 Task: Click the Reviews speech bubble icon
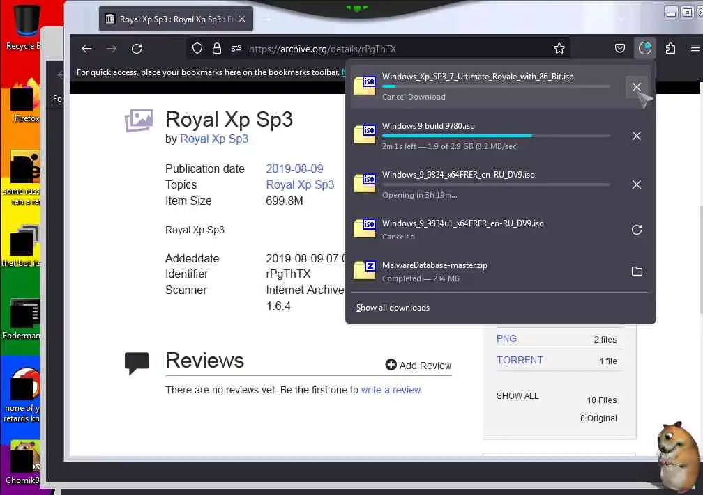tap(137, 363)
